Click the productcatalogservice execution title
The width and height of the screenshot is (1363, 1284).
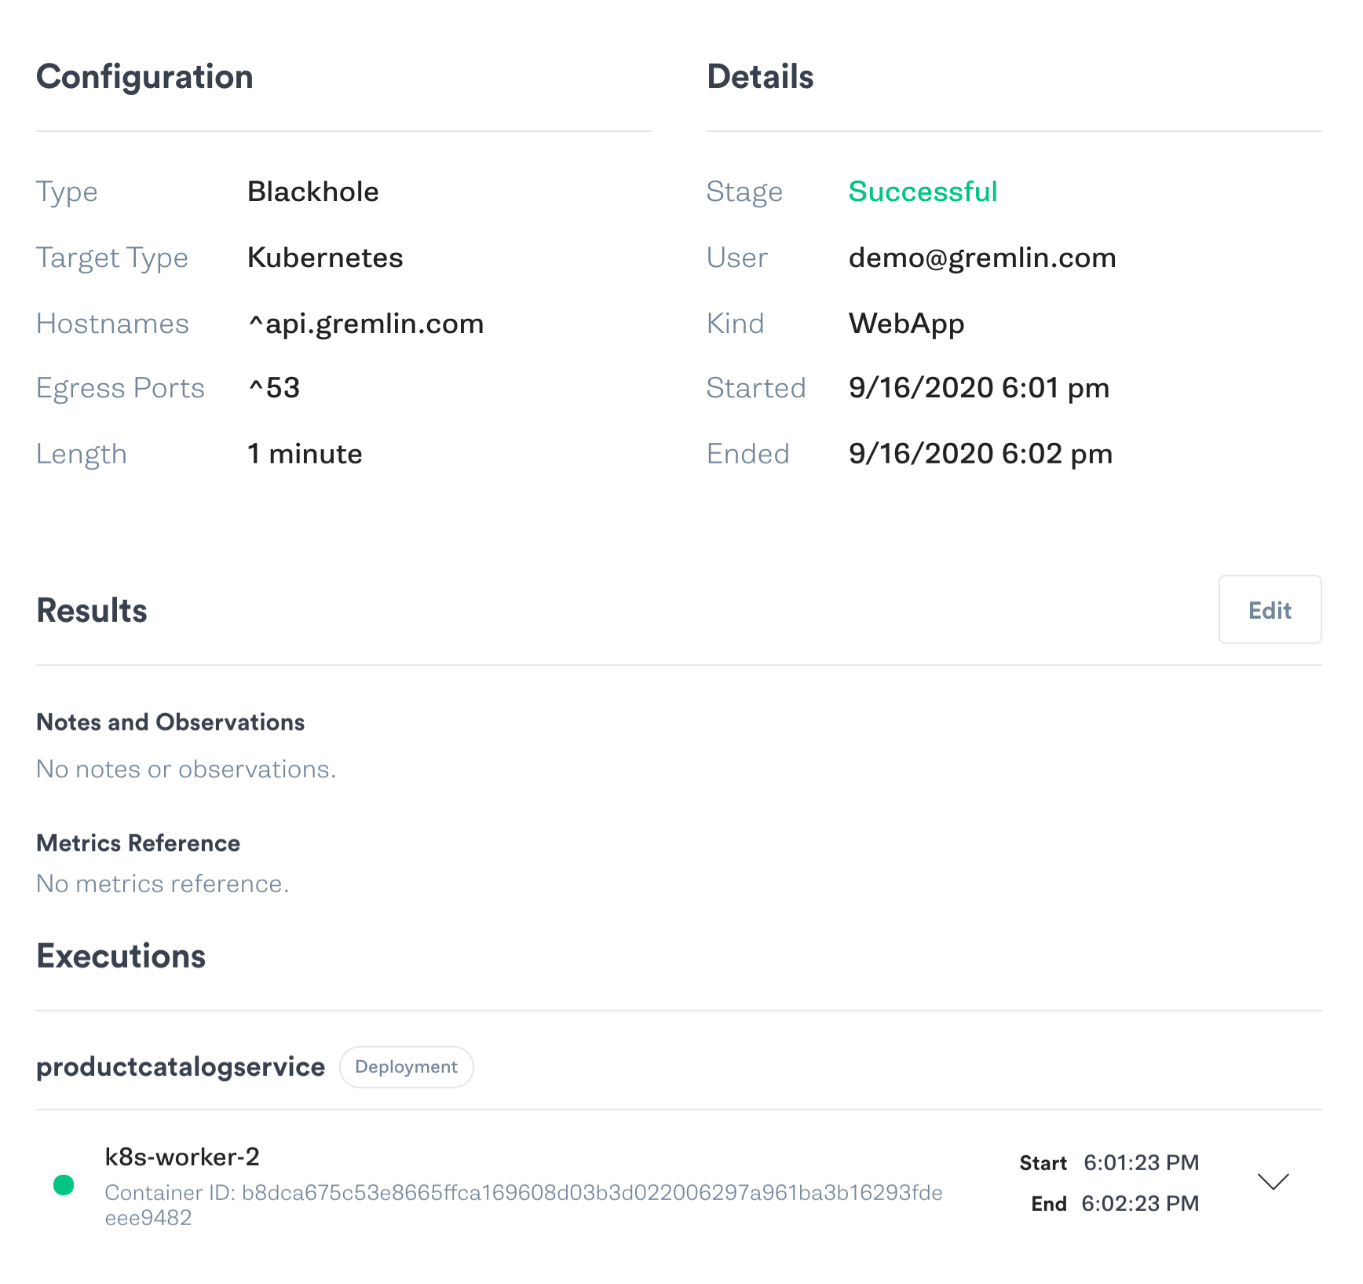coord(181,1066)
